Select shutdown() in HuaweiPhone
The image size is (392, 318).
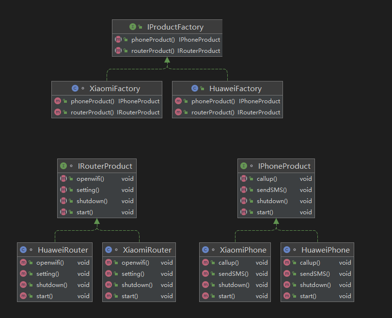tap(317, 285)
